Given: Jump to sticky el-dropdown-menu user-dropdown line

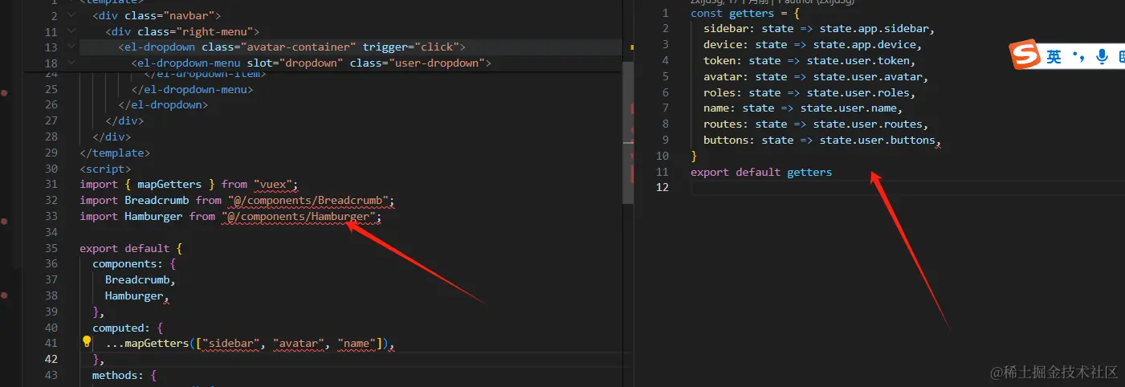Looking at the screenshot, I should 311,63.
